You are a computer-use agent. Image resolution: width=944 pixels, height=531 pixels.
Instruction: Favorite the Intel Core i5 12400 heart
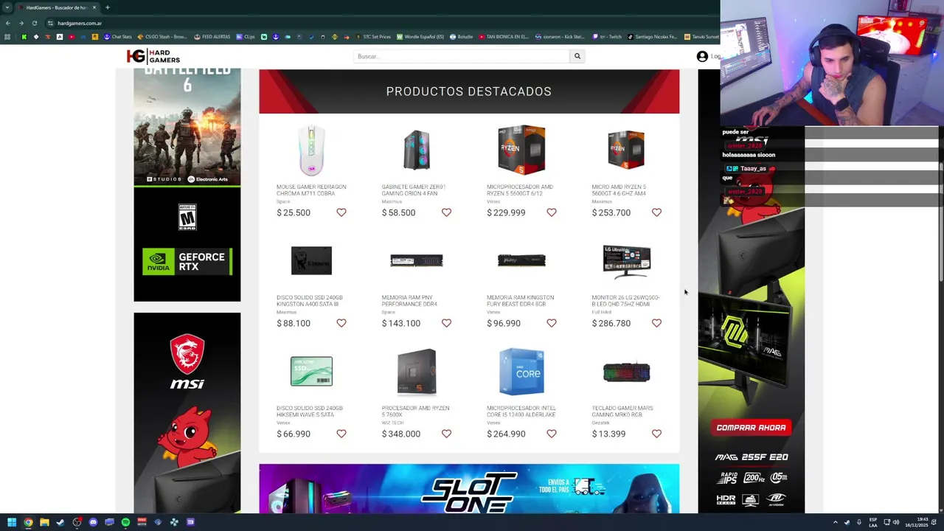[x=552, y=434]
